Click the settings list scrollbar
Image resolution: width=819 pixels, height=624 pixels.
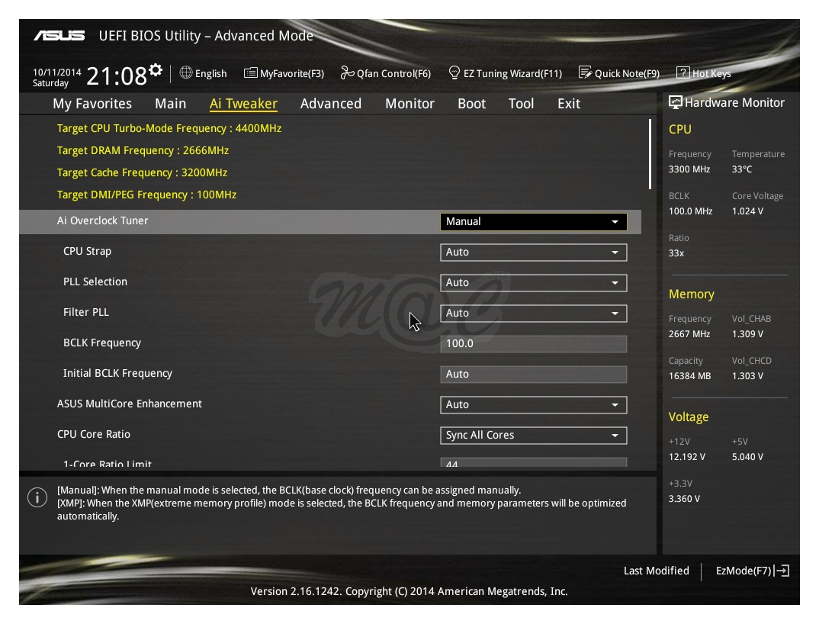650,153
